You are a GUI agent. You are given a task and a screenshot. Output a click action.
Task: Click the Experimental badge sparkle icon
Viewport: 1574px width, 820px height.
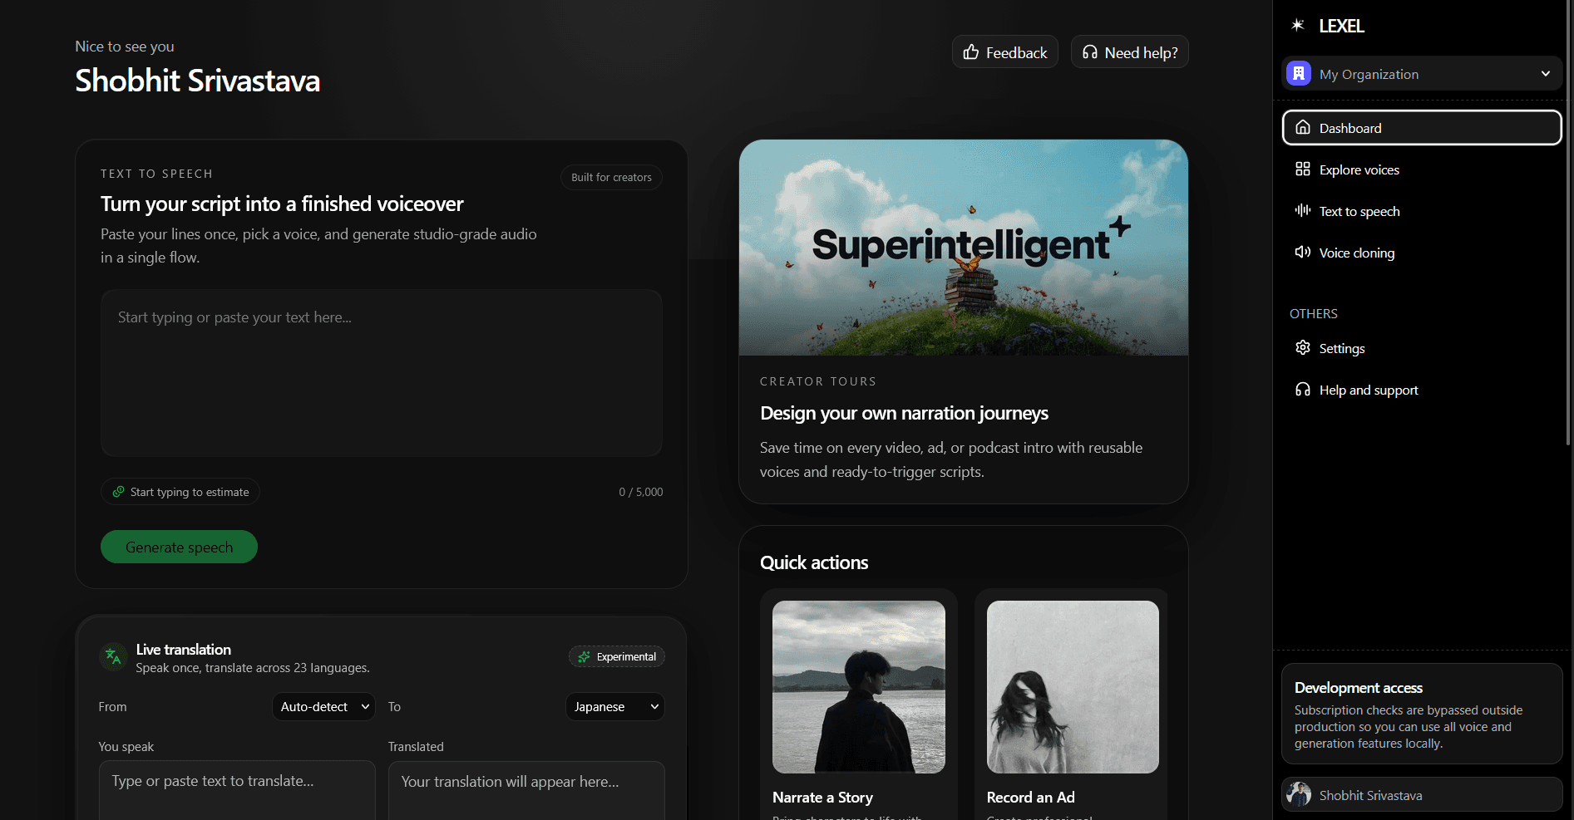pos(585,656)
